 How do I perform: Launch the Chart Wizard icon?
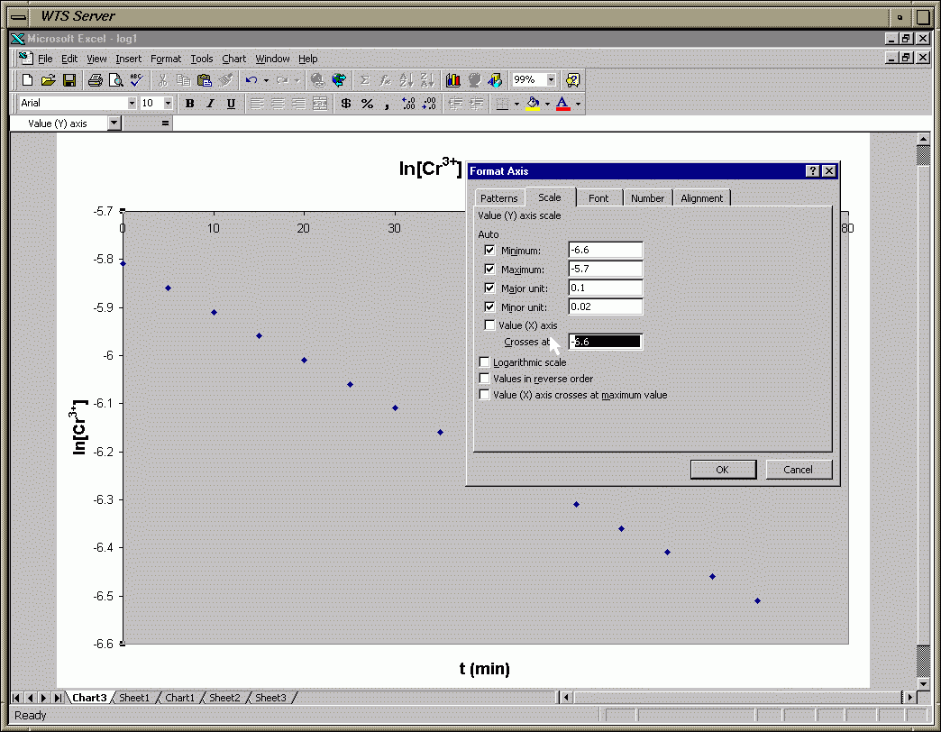(x=453, y=80)
